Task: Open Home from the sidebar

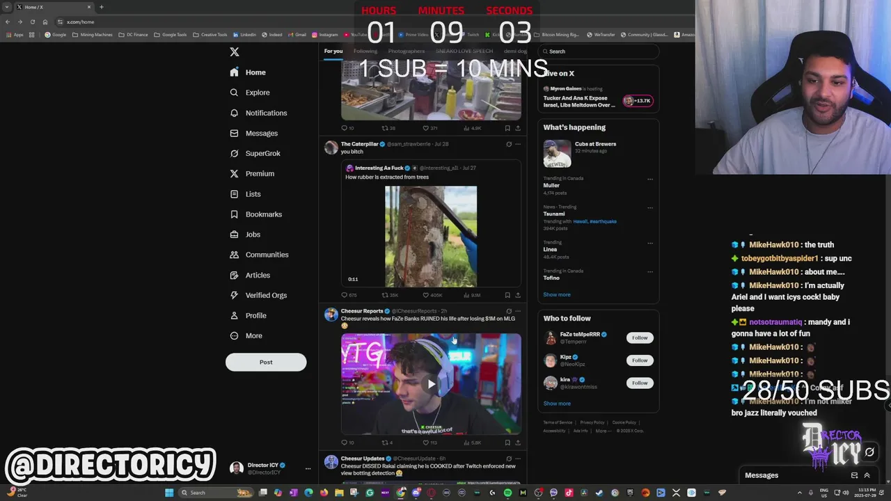Action: [x=248, y=72]
